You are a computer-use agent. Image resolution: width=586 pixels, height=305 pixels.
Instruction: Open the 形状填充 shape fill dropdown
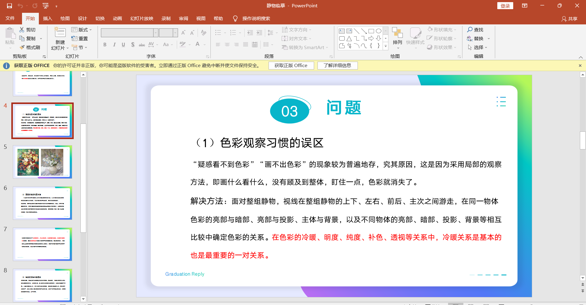442,30
